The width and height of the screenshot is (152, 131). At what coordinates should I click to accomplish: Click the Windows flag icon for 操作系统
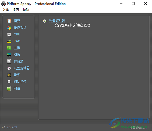point(9,28)
